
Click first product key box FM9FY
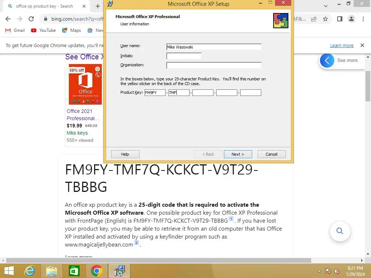[155, 93]
